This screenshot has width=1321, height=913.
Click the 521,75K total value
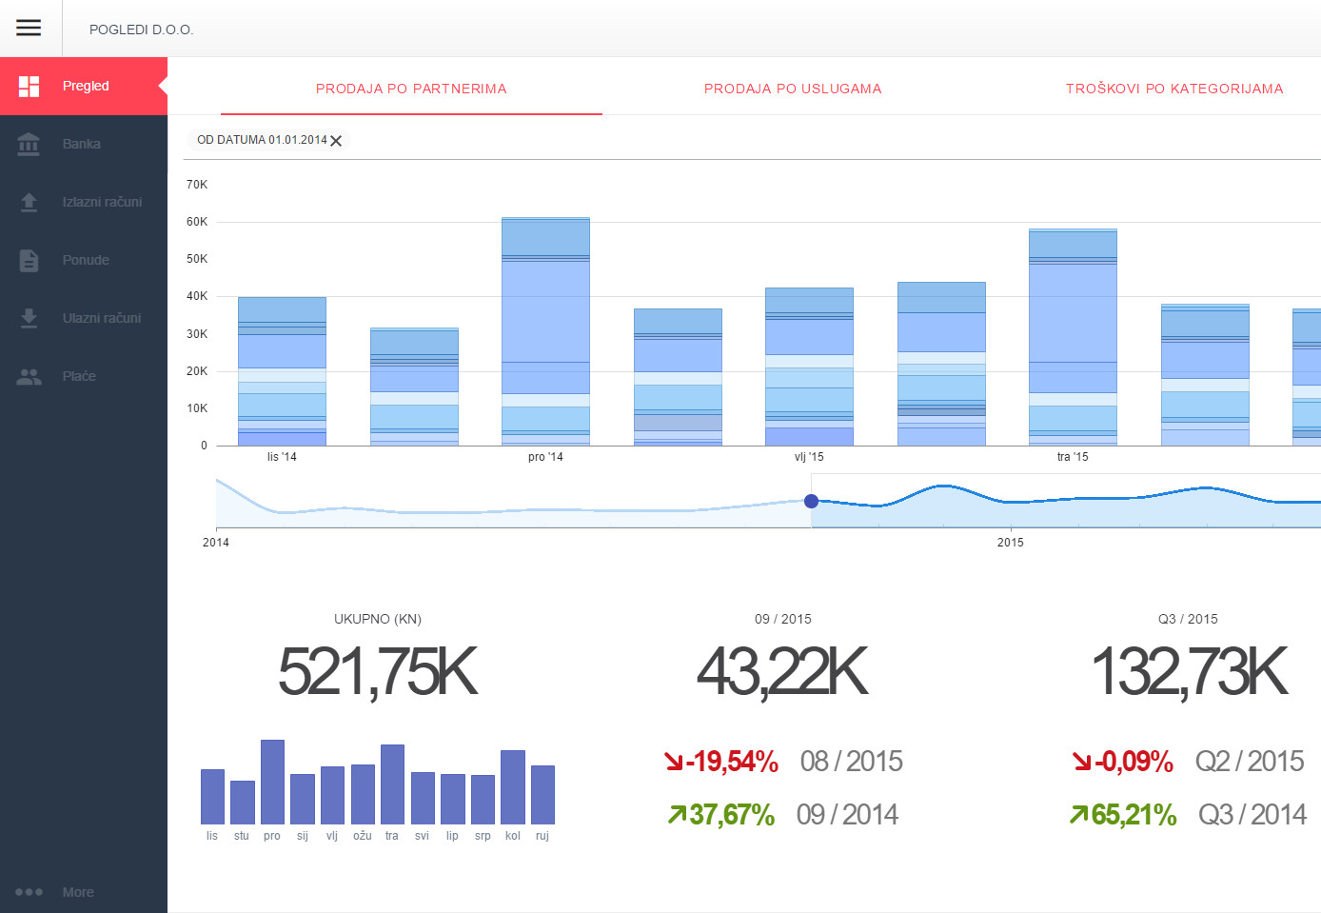point(377,671)
